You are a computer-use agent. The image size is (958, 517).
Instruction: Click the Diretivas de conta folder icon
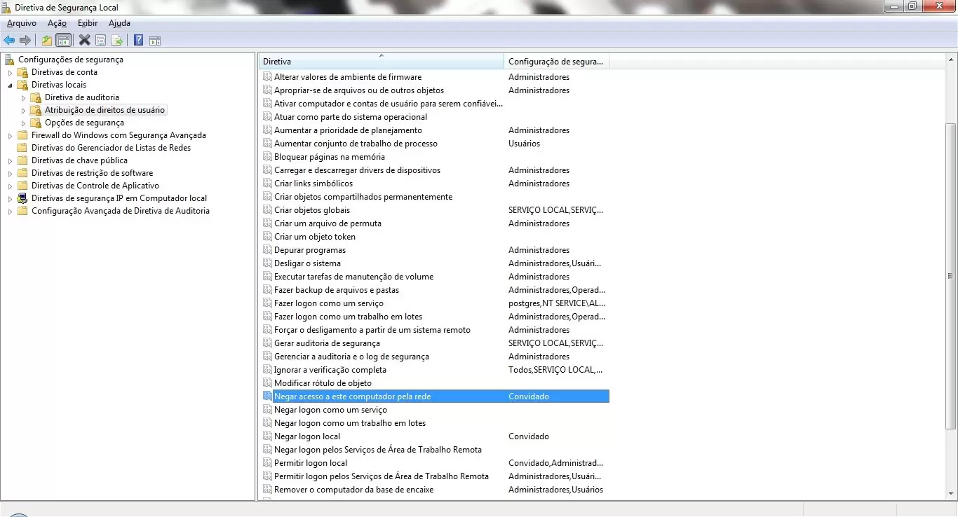click(x=22, y=72)
